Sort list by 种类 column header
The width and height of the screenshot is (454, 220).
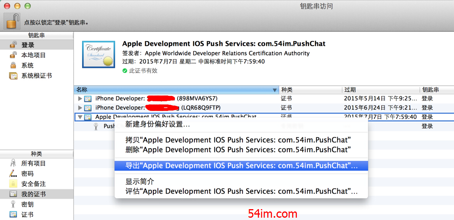[x=310, y=90]
